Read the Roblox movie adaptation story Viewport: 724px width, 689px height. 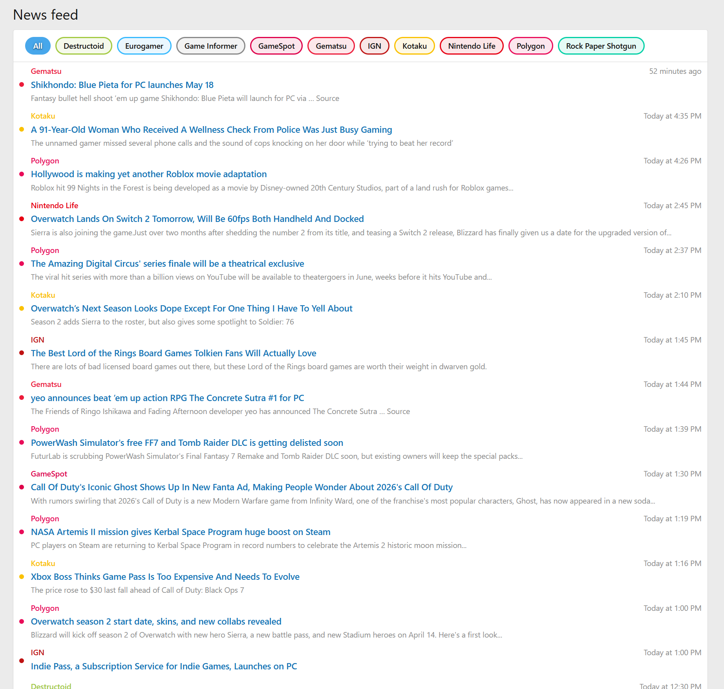[149, 174]
